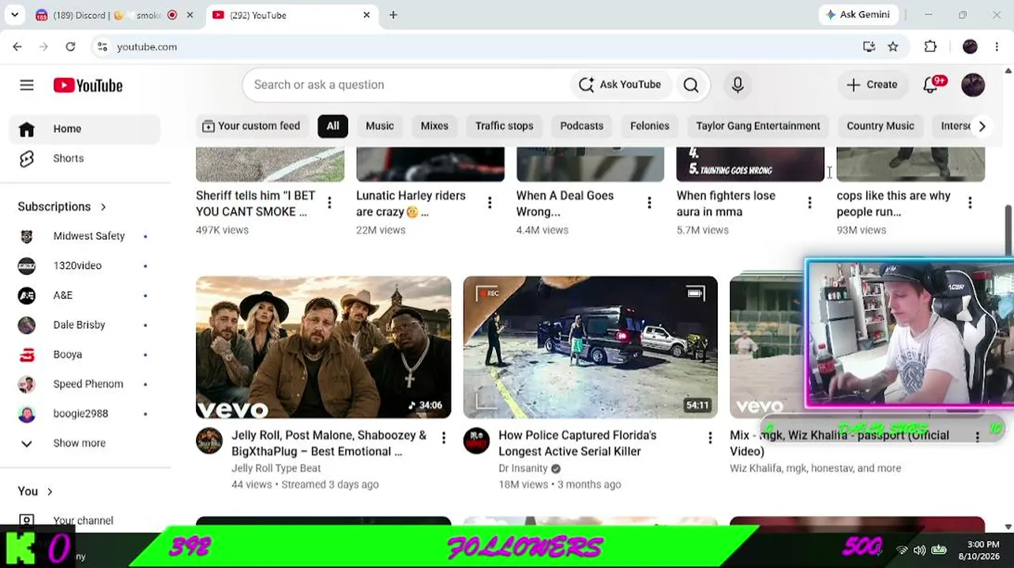Click the taskbar volume speaker icon
The height and width of the screenshot is (568, 1014).
919,550
